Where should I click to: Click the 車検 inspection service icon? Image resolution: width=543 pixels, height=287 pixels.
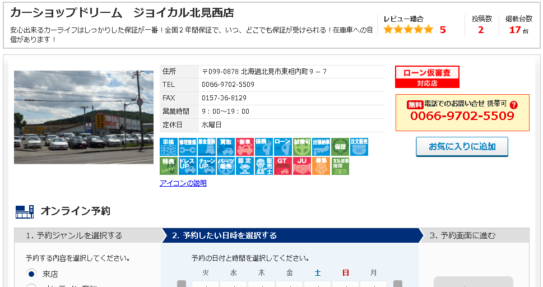[x=169, y=147]
